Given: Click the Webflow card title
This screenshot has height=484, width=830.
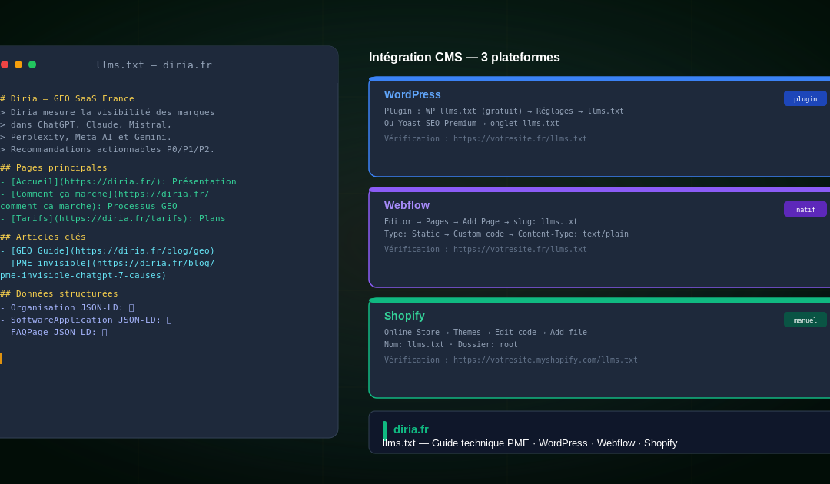Looking at the screenshot, I should 407,205.
